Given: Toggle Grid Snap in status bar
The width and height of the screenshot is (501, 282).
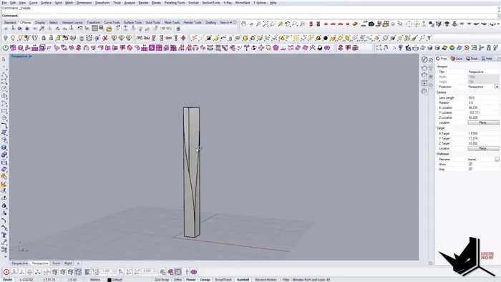Looking at the screenshot, I should (161, 279).
